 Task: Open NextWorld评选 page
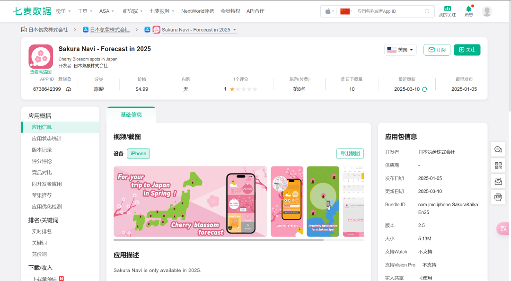point(197,11)
